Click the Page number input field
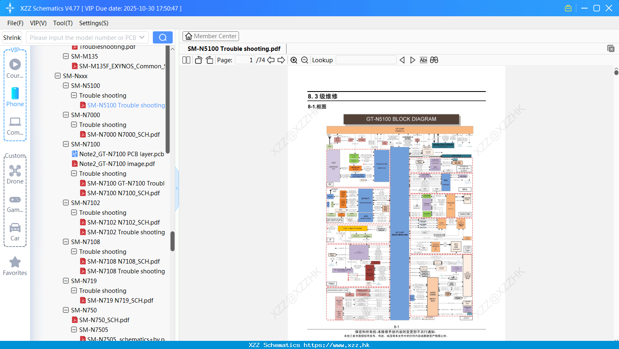 pos(245,60)
